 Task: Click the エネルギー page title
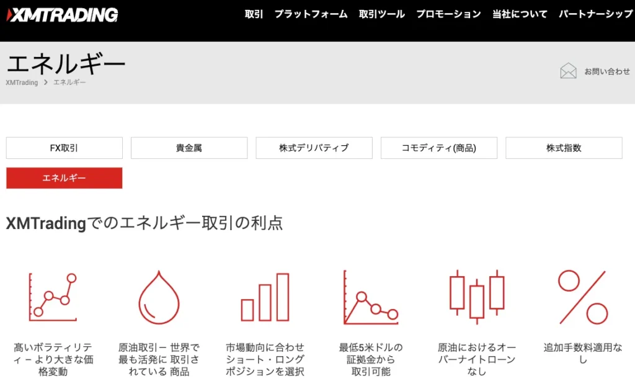(66, 64)
